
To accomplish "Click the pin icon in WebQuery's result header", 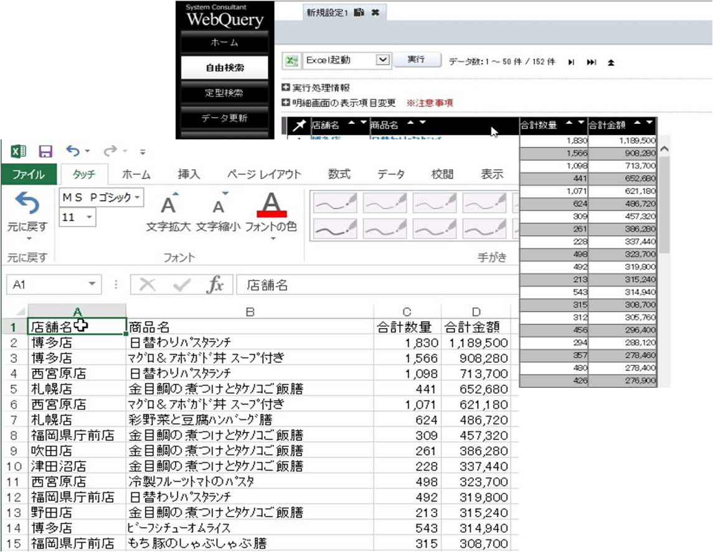I will coord(300,124).
